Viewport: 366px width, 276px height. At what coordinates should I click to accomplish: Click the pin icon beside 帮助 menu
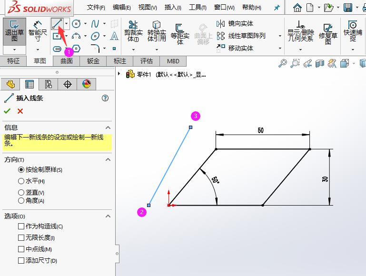pyautogui.click(x=277, y=8)
